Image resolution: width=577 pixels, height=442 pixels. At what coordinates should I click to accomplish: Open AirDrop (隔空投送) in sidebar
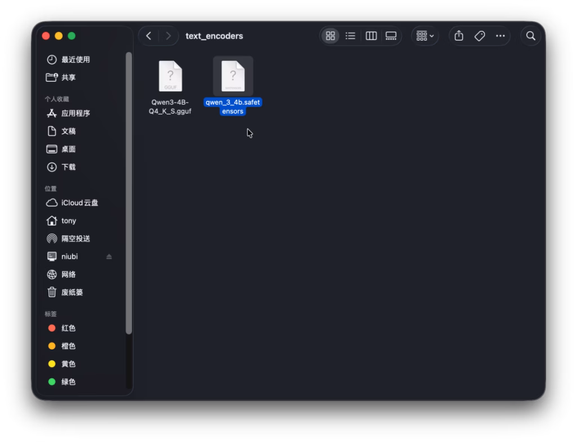click(75, 238)
